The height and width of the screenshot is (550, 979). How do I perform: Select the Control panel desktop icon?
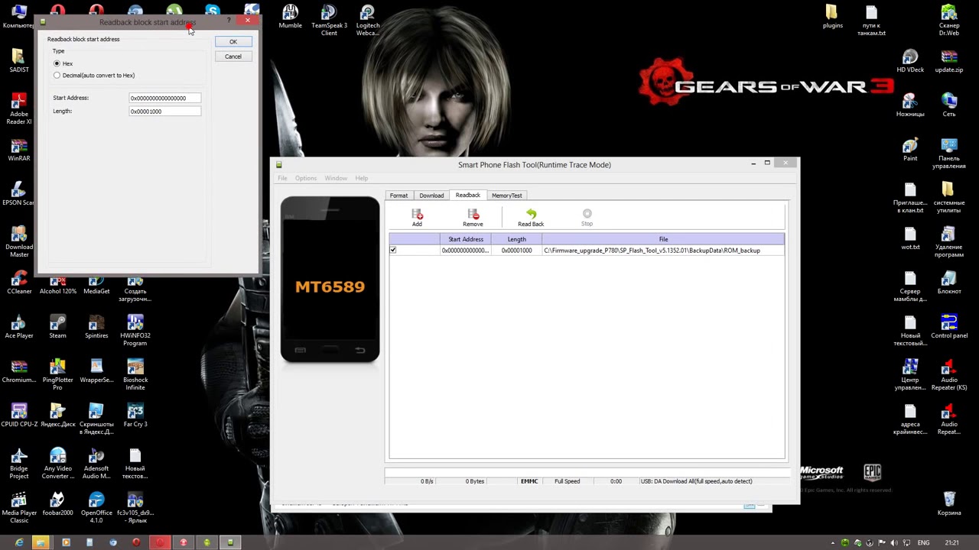[x=949, y=327]
